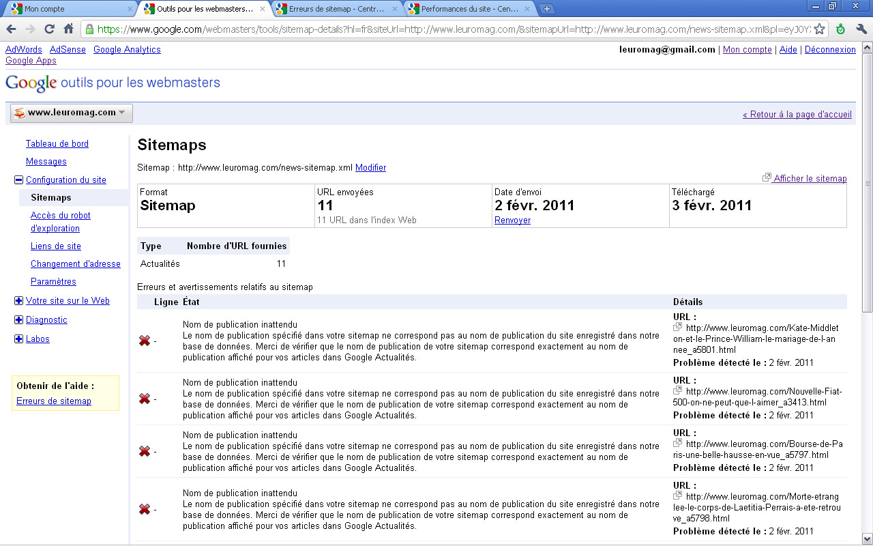Click the Renvoyer link to resubmit the sitemap
The width and height of the screenshot is (873, 546).
[512, 220]
